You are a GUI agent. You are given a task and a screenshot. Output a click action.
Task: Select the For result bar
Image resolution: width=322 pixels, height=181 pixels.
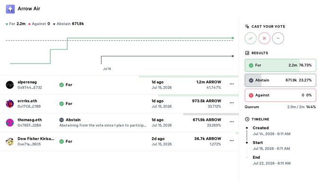280,65
